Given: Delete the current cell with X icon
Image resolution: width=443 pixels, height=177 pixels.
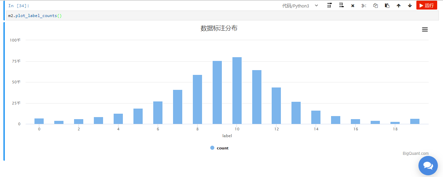Looking at the screenshot, I should tap(353, 6).
